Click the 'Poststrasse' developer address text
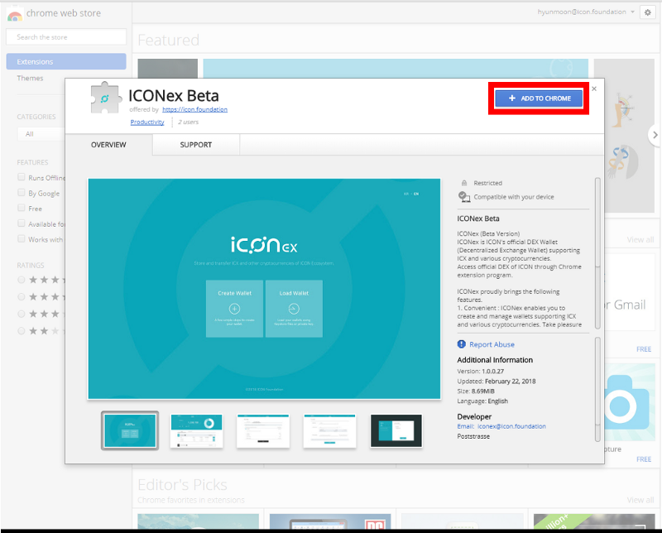 [x=473, y=436]
